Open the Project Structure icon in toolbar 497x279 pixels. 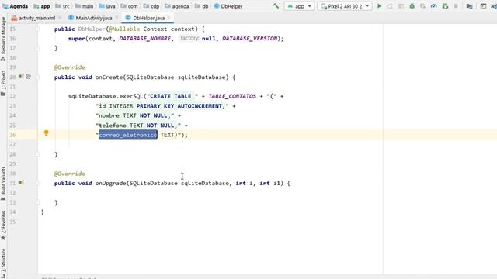coord(469,6)
